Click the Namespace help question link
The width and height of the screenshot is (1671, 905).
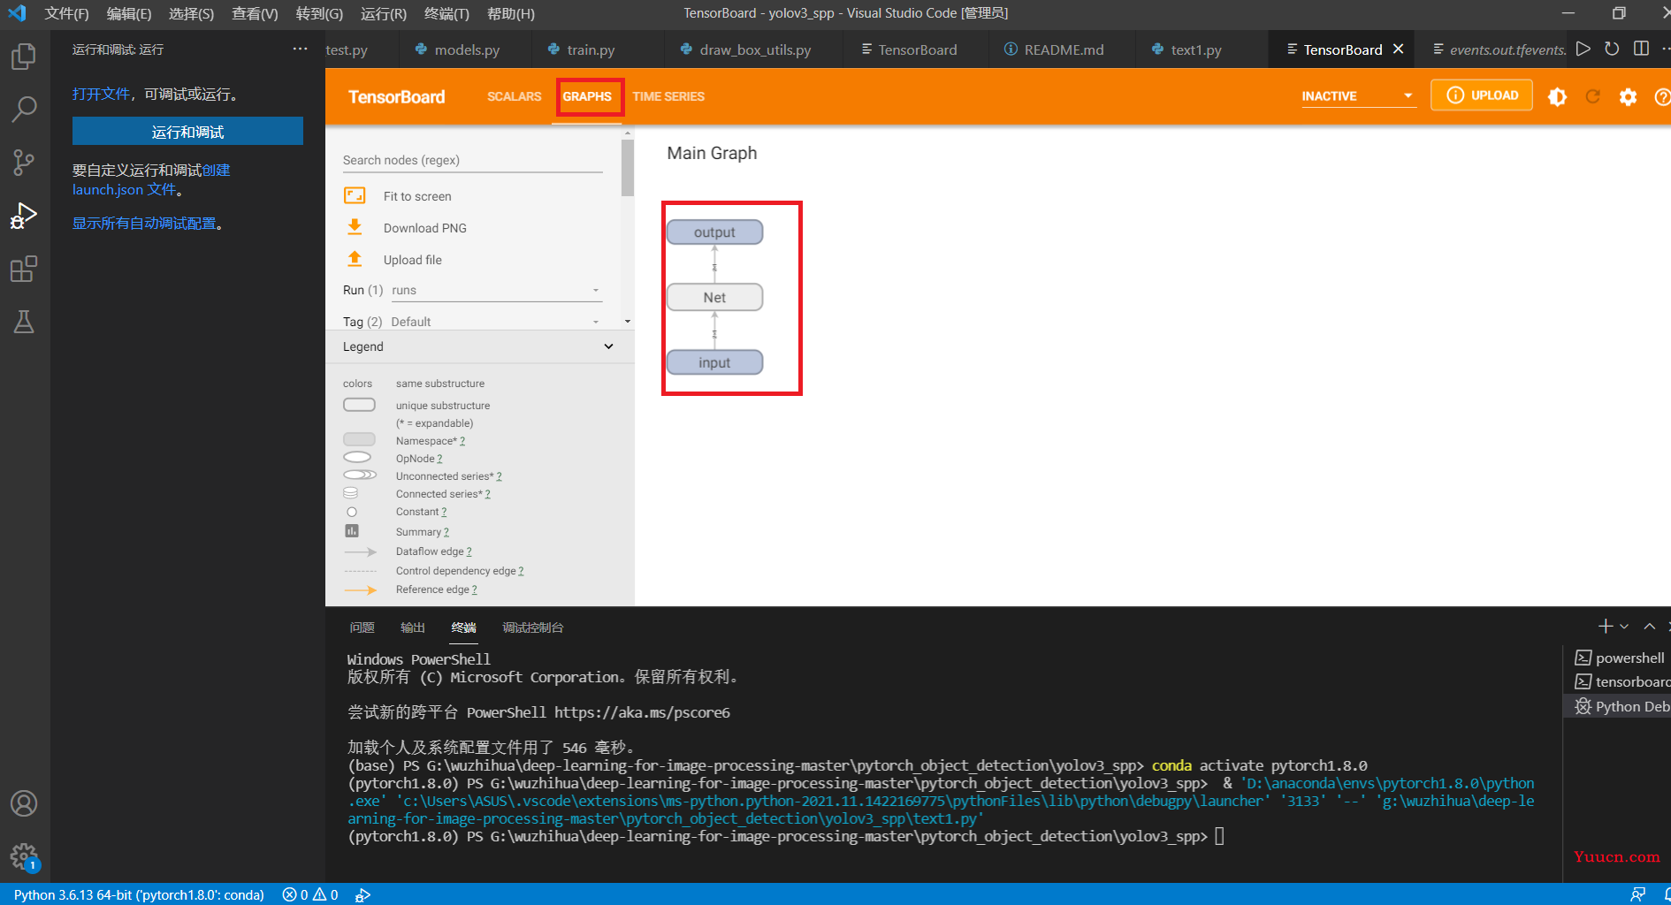click(x=462, y=441)
